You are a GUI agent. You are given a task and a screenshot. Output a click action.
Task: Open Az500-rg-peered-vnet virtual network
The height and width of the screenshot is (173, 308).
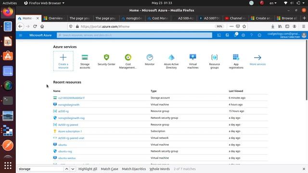pos(71,138)
